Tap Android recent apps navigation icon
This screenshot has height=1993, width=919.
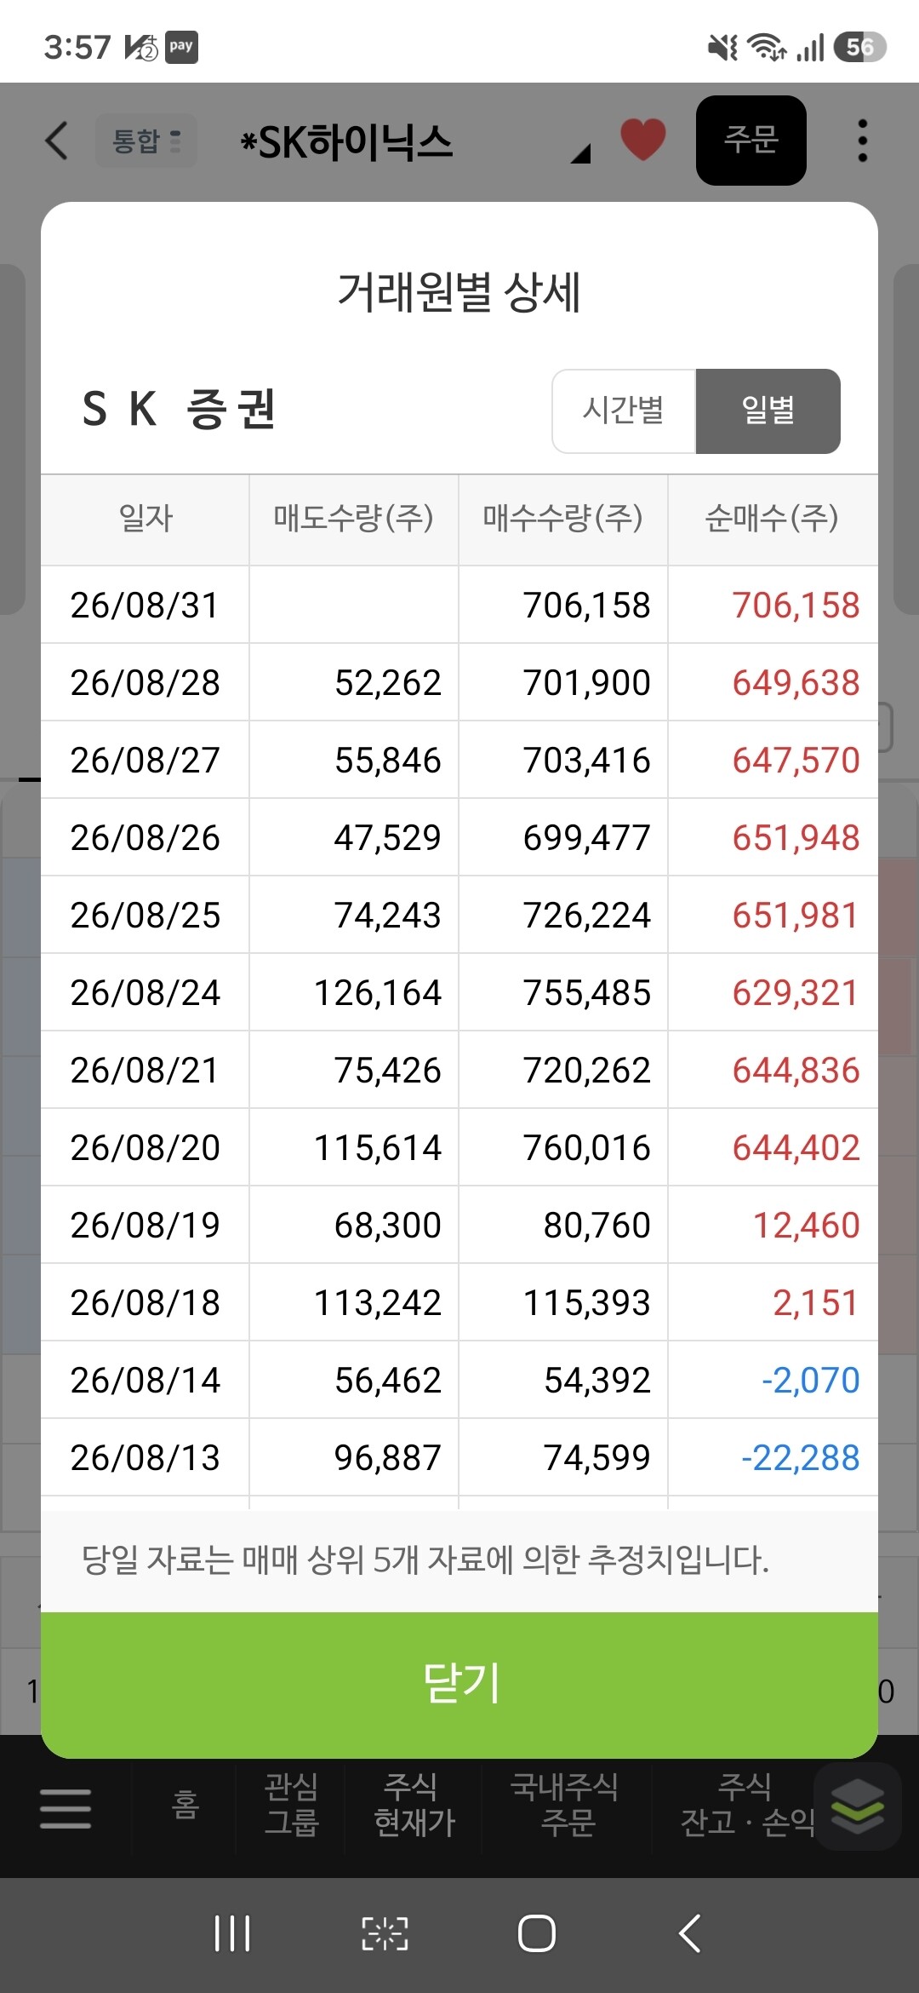231,1933
